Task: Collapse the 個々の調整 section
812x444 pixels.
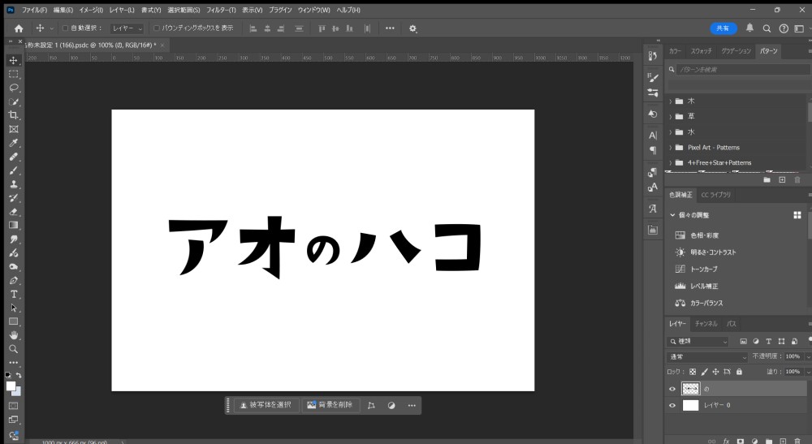Action: coord(672,215)
